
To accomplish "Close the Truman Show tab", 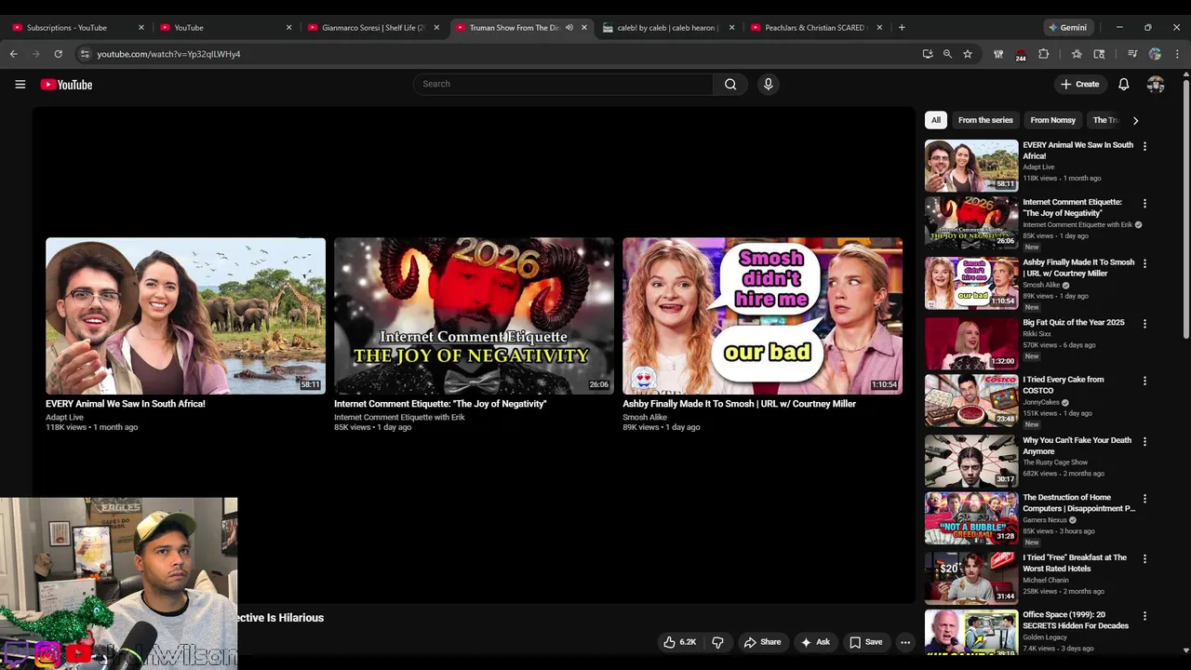I will (584, 27).
